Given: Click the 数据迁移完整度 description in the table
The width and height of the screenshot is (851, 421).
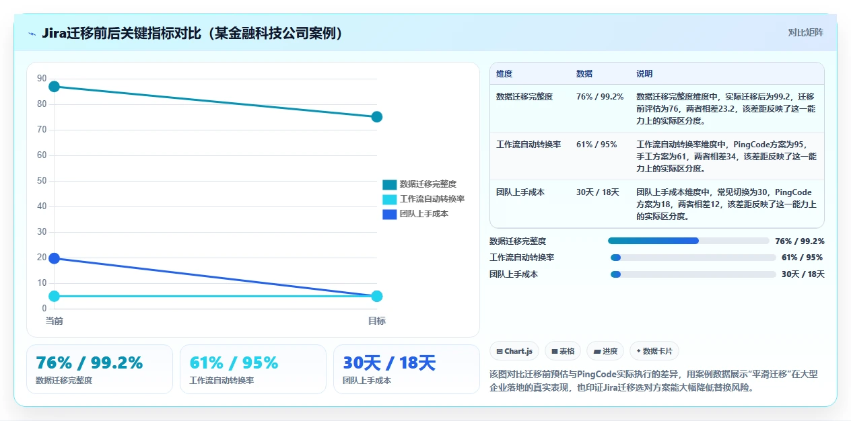Looking at the screenshot, I should [x=726, y=109].
